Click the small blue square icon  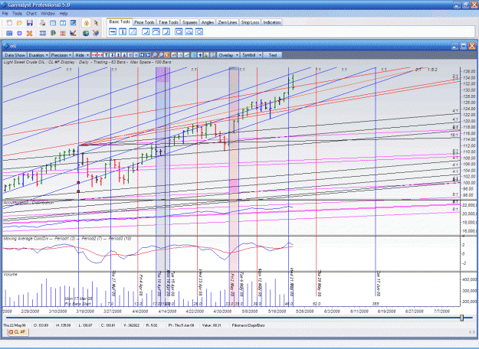point(19,33)
